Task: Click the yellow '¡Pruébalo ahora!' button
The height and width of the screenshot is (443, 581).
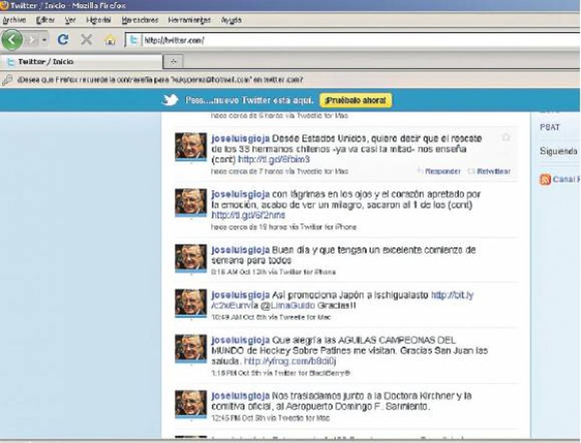Action: (356, 101)
